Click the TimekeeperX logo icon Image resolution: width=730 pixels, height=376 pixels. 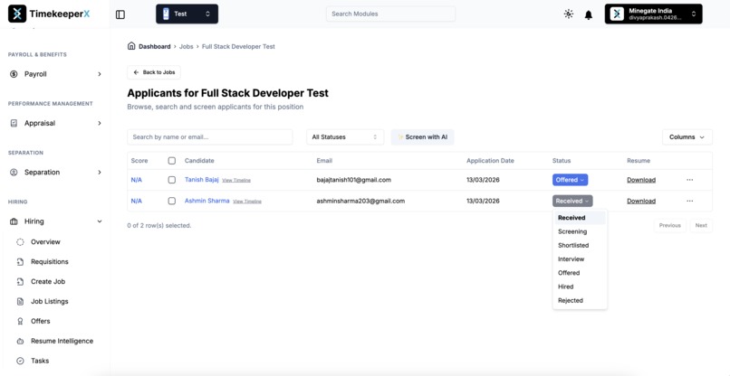[17, 14]
